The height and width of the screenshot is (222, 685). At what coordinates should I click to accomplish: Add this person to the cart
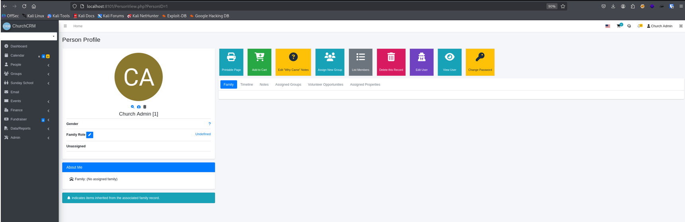click(x=259, y=62)
